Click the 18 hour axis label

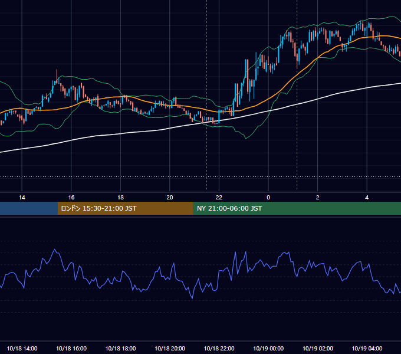click(x=120, y=198)
